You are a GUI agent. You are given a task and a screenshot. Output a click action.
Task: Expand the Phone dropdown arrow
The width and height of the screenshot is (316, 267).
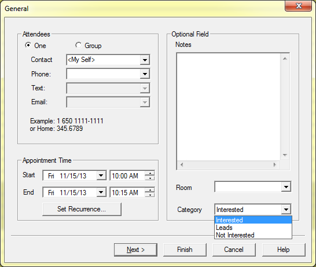pyautogui.click(x=145, y=74)
